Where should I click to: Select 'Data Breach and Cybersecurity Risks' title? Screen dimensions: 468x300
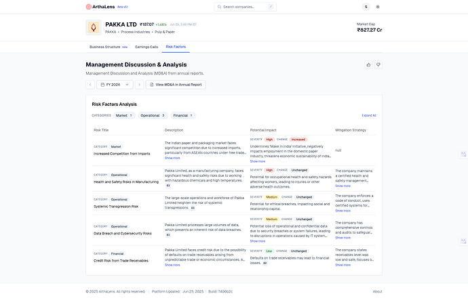tap(122, 234)
